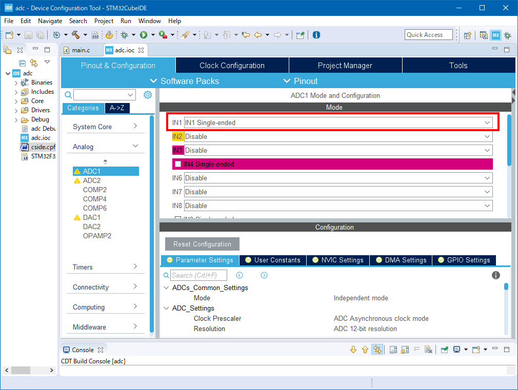The width and height of the screenshot is (518, 390).
Task: Click the blue Information toolbar icon
Action: (x=316, y=35)
